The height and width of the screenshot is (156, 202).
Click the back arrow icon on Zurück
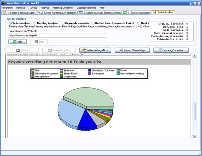18,50
